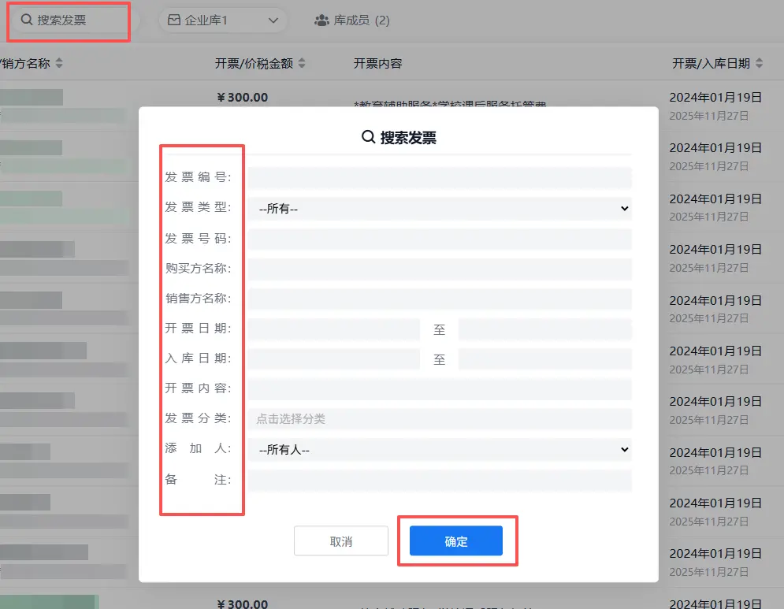
Task: Click the envelope icon beside 企业库1
Action: tap(174, 20)
